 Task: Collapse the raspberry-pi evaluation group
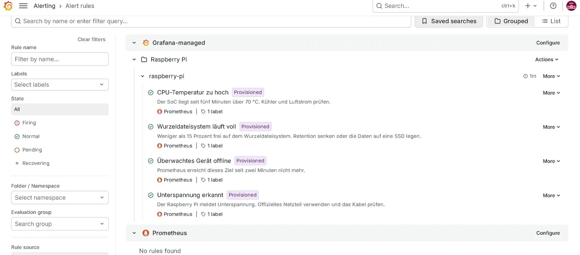[x=142, y=76]
